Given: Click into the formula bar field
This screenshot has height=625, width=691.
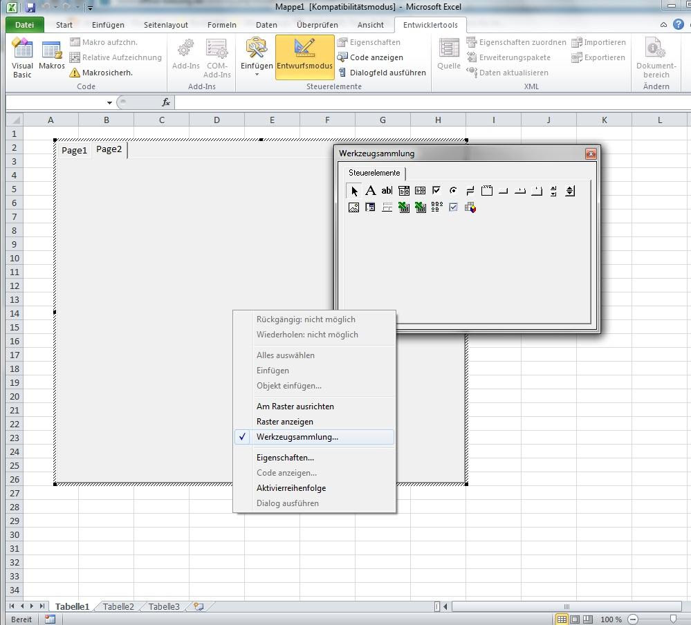Looking at the screenshot, I should point(432,102).
